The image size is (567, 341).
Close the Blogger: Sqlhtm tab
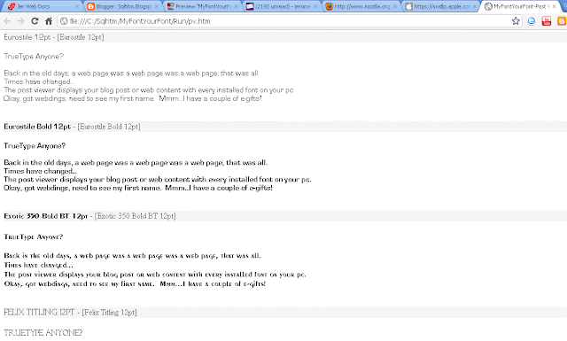tap(156, 6)
